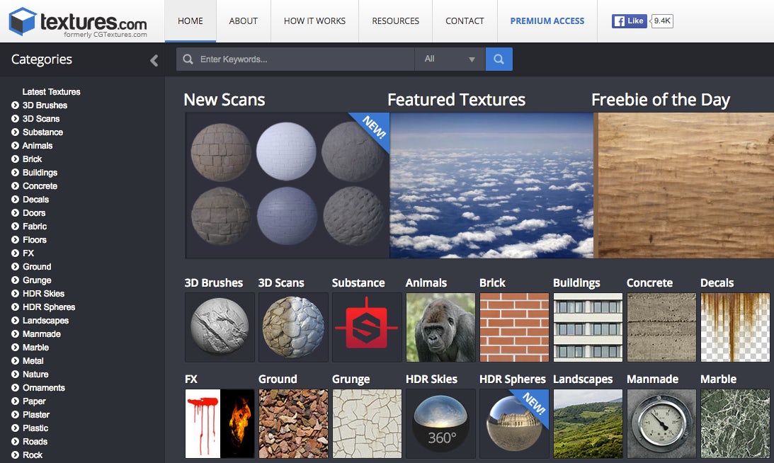Click the 9.4K likes counter
This screenshot has height=463, width=774.
[x=662, y=21]
